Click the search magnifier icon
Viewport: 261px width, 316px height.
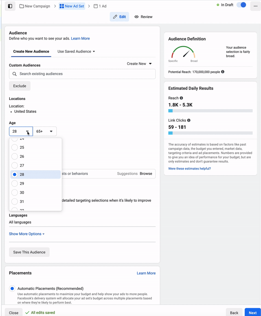(14, 74)
